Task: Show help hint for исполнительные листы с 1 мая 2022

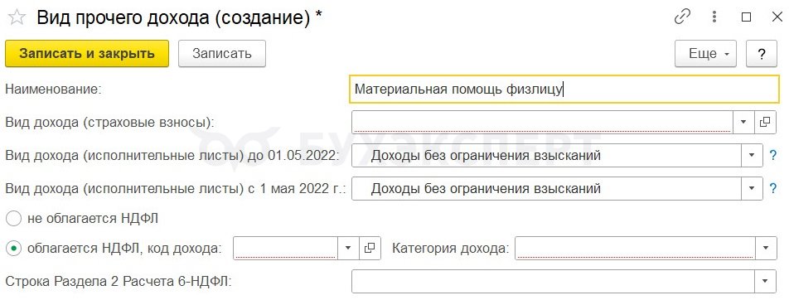Action: coord(773,189)
